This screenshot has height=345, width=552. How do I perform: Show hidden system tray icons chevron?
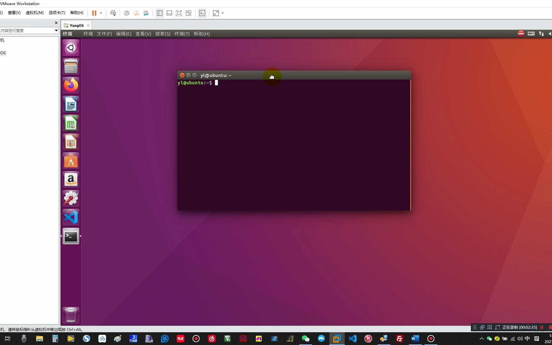pos(482,339)
